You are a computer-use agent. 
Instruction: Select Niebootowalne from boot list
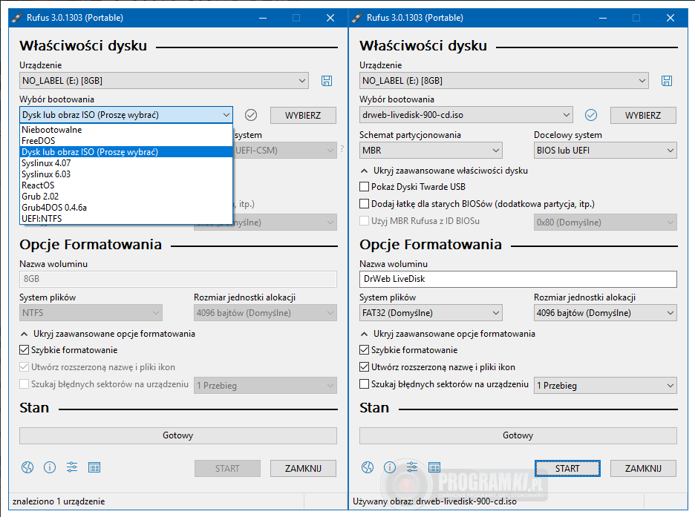[126, 130]
